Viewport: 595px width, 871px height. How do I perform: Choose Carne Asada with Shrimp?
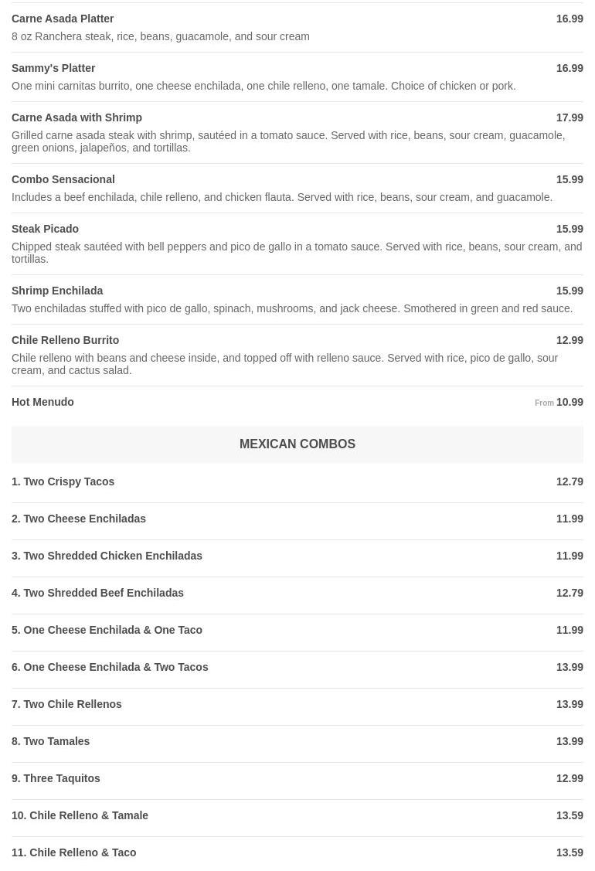point(76,117)
